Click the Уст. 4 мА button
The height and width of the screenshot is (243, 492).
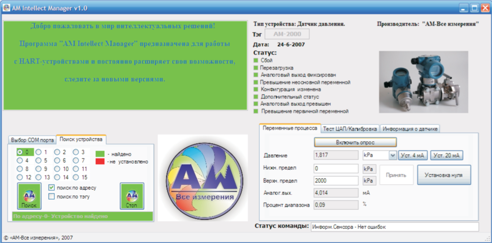point(413,155)
